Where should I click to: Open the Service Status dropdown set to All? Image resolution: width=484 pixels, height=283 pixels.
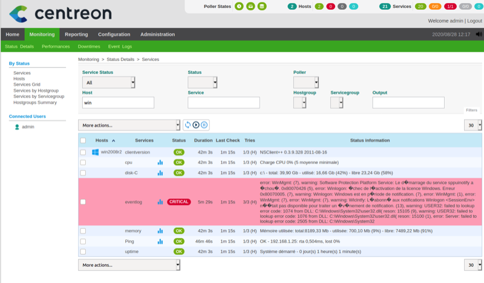tap(109, 82)
